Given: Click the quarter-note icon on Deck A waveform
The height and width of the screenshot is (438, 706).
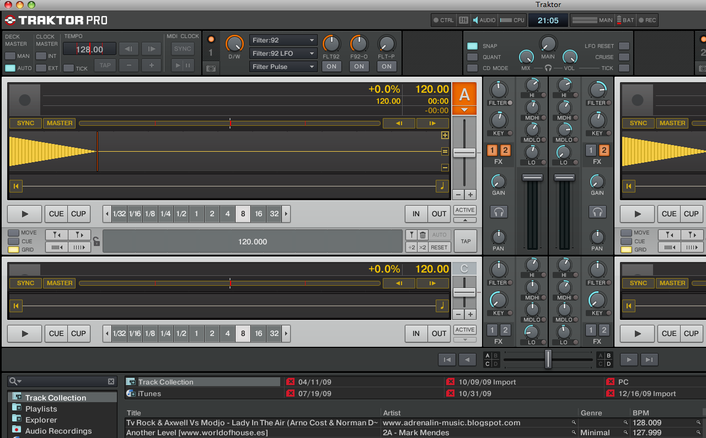Looking at the screenshot, I should (441, 186).
